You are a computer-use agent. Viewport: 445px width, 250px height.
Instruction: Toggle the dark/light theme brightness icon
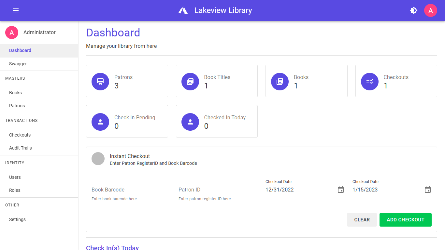414,10
